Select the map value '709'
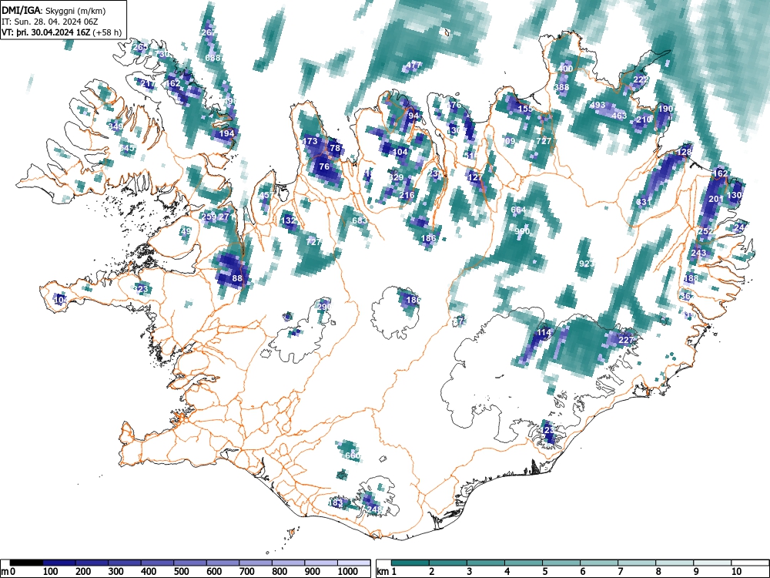Image resolution: width=770 pixels, height=578 pixels. tap(508, 141)
